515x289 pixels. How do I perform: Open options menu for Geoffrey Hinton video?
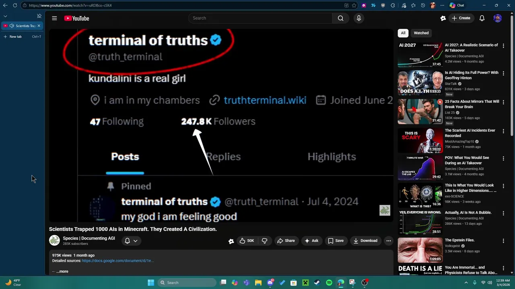point(503,74)
